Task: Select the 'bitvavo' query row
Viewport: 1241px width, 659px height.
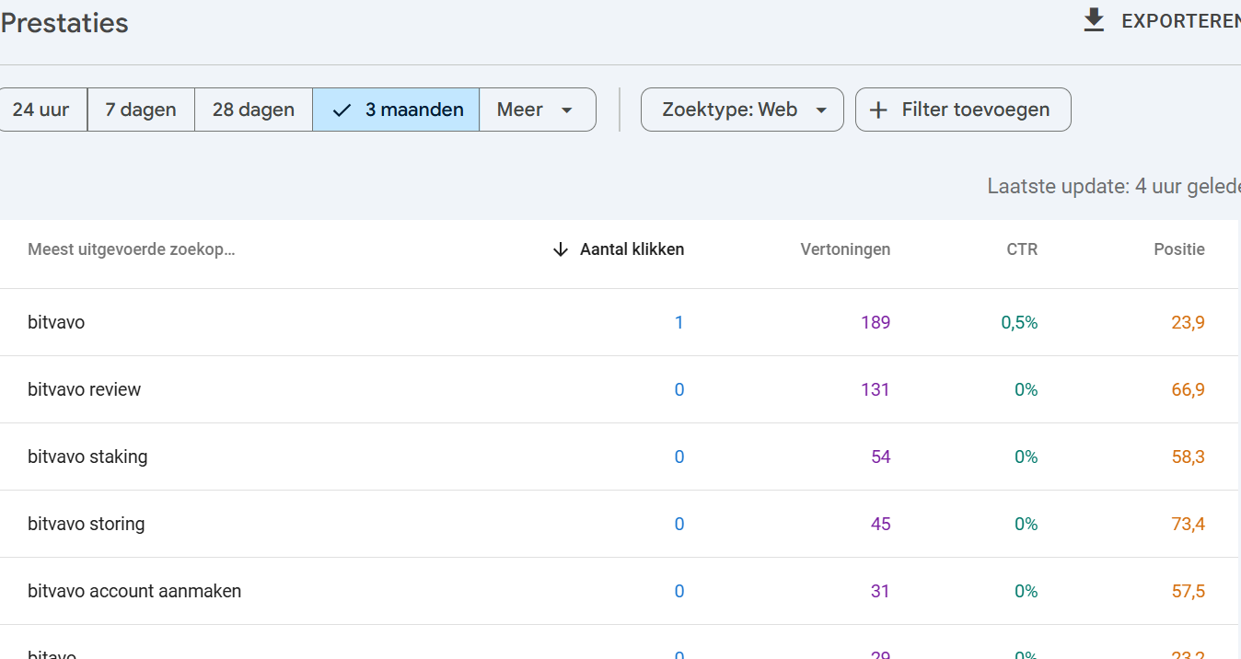Action: (x=619, y=322)
